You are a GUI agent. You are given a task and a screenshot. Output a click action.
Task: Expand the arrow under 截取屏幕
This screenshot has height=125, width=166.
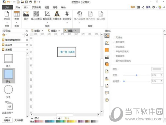(x=47, y=22)
